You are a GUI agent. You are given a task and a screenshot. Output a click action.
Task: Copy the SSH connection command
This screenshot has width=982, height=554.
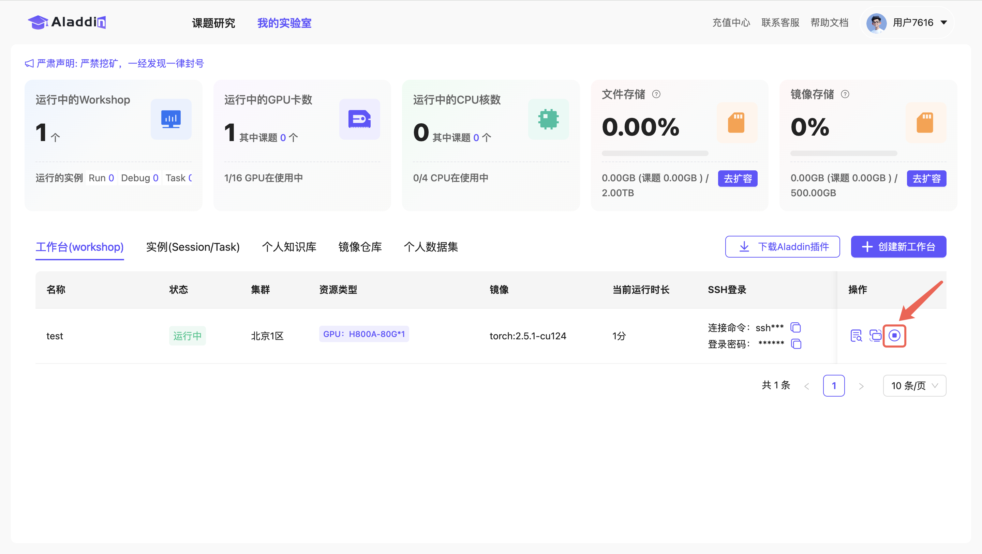795,327
